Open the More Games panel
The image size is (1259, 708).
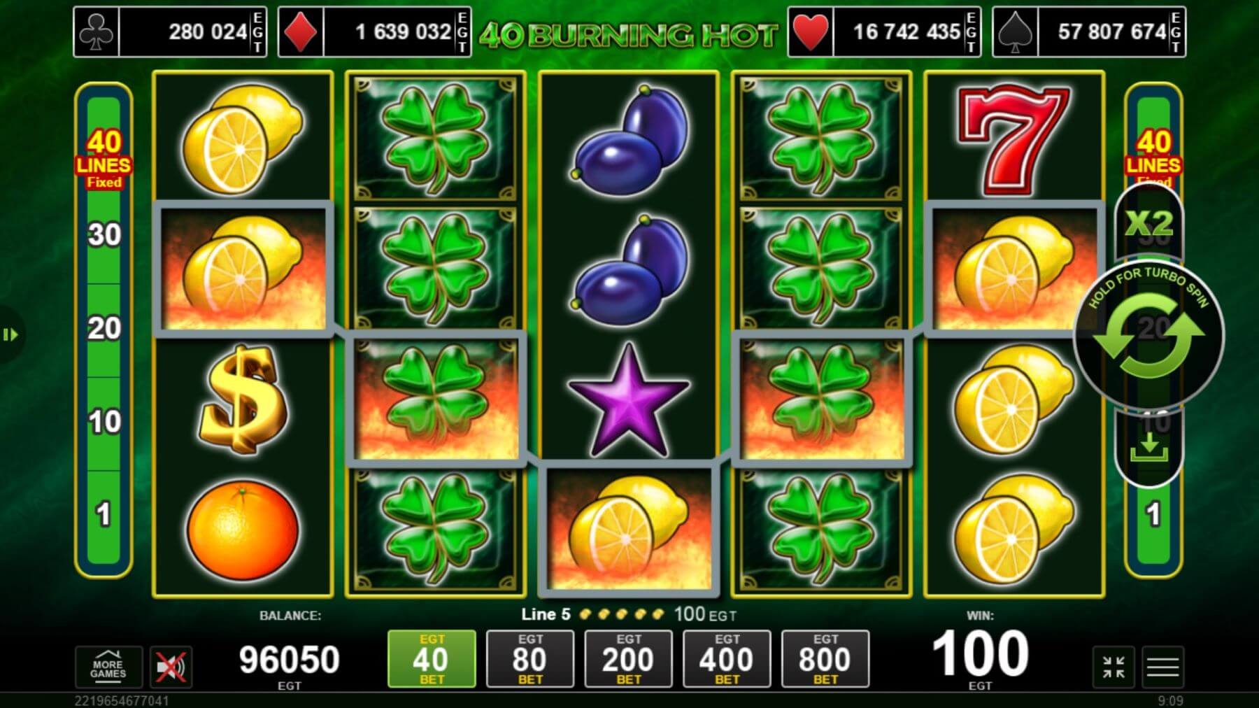tap(108, 667)
